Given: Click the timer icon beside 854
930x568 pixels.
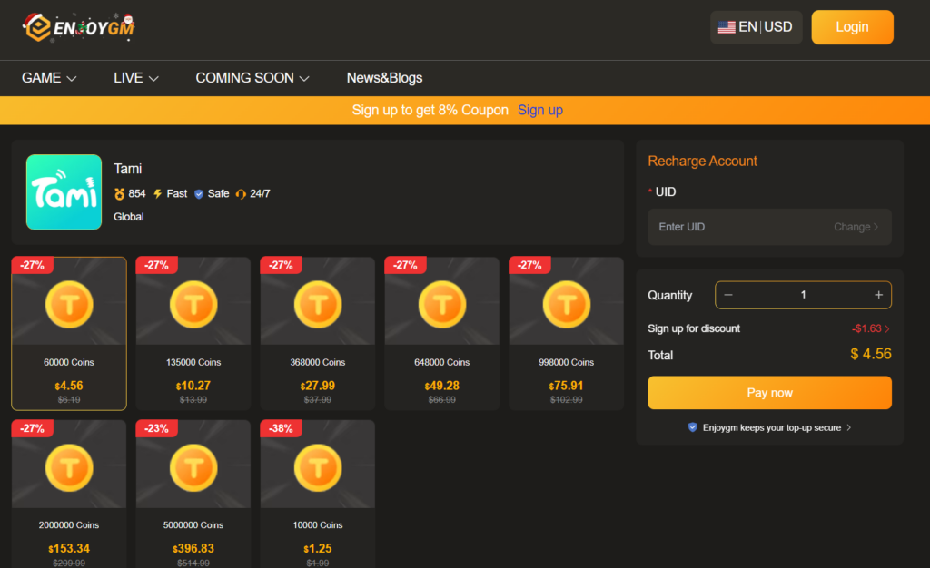Looking at the screenshot, I should (118, 193).
